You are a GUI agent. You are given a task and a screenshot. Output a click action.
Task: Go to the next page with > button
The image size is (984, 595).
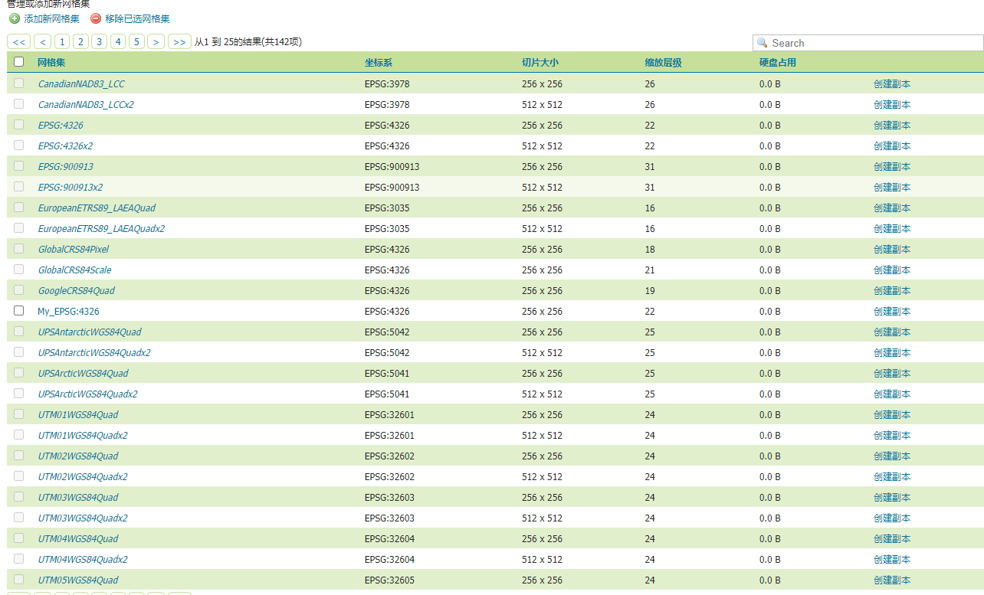click(x=156, y=42)
